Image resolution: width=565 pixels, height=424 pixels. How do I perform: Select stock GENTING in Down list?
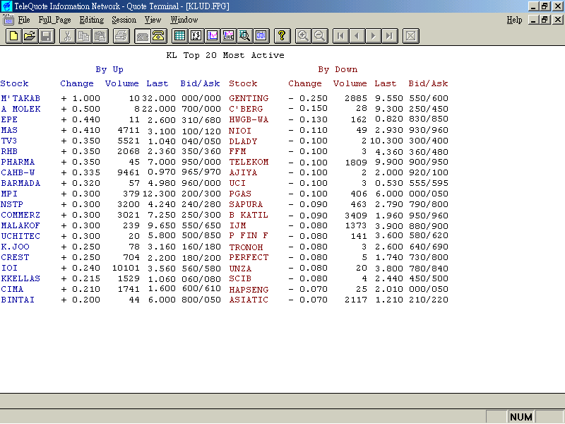249,98
